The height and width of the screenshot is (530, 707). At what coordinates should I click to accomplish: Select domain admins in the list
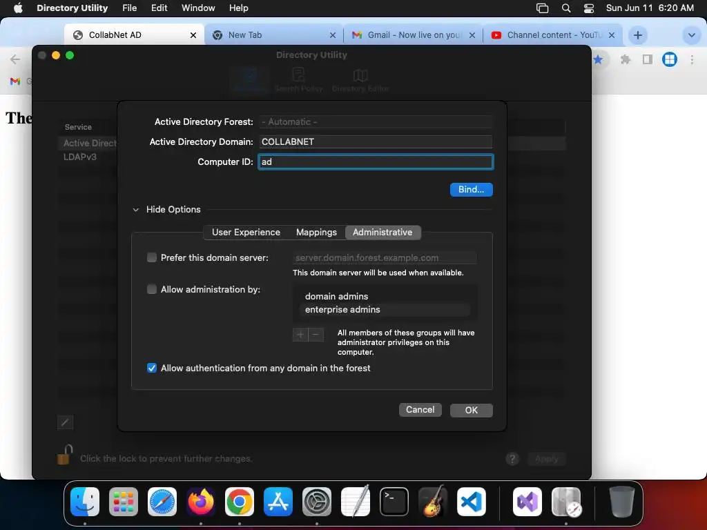pos(385,296)
